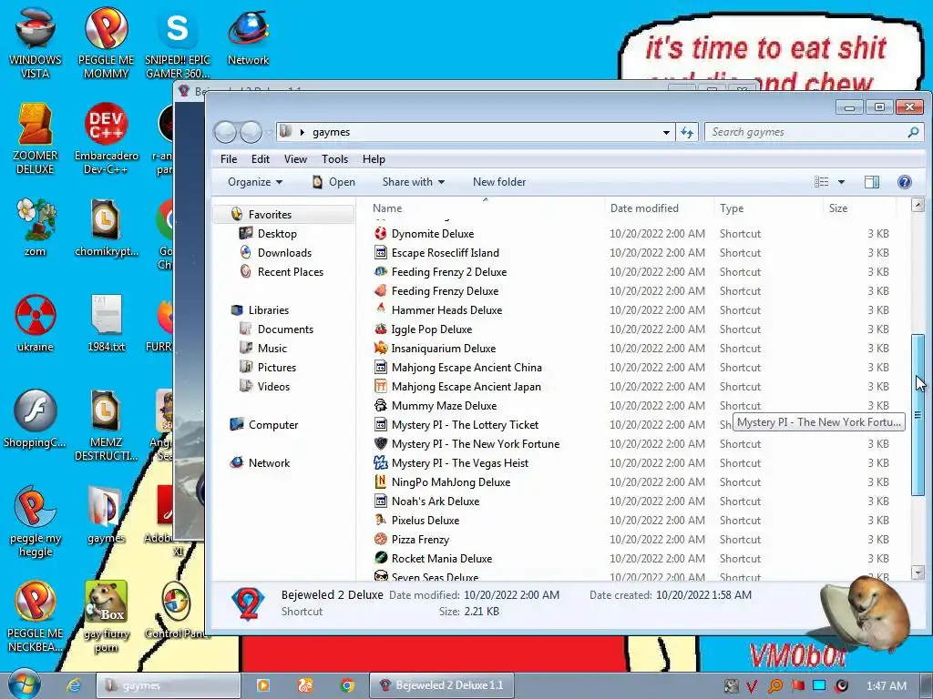
Task: Select the Hammer Heads Deluxe icon
Action: (381, 309)
